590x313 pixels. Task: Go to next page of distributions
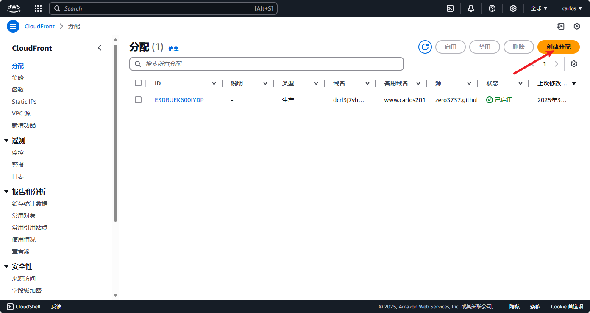(557, 64)
